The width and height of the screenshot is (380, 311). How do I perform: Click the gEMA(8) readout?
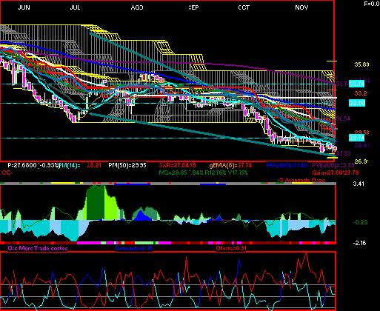230,165
